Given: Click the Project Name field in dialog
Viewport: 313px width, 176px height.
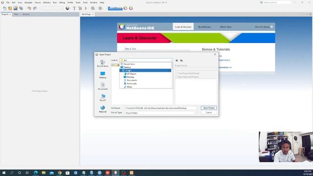Looking at the screenshot, I should click(196, 69).
